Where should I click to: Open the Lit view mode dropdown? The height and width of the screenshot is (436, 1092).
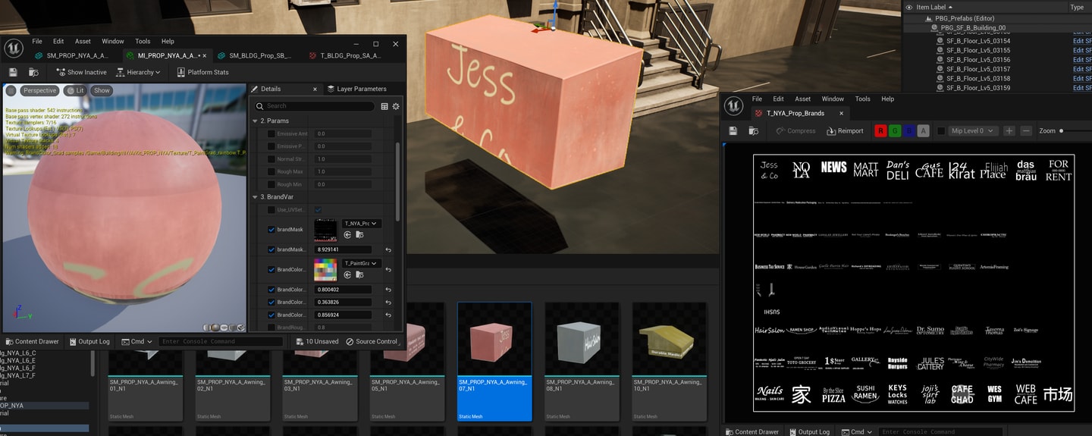[x=75, y=90]
